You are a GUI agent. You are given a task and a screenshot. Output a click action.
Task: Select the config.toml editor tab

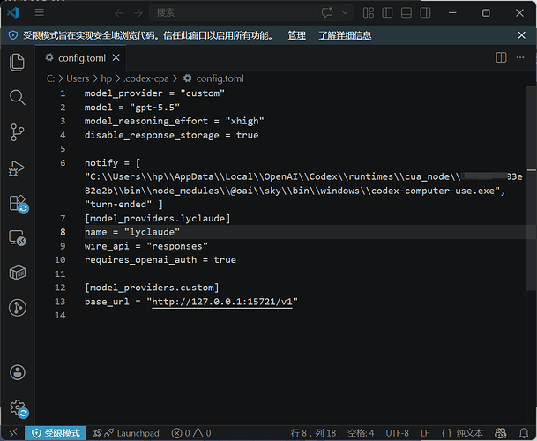point(81,58)
